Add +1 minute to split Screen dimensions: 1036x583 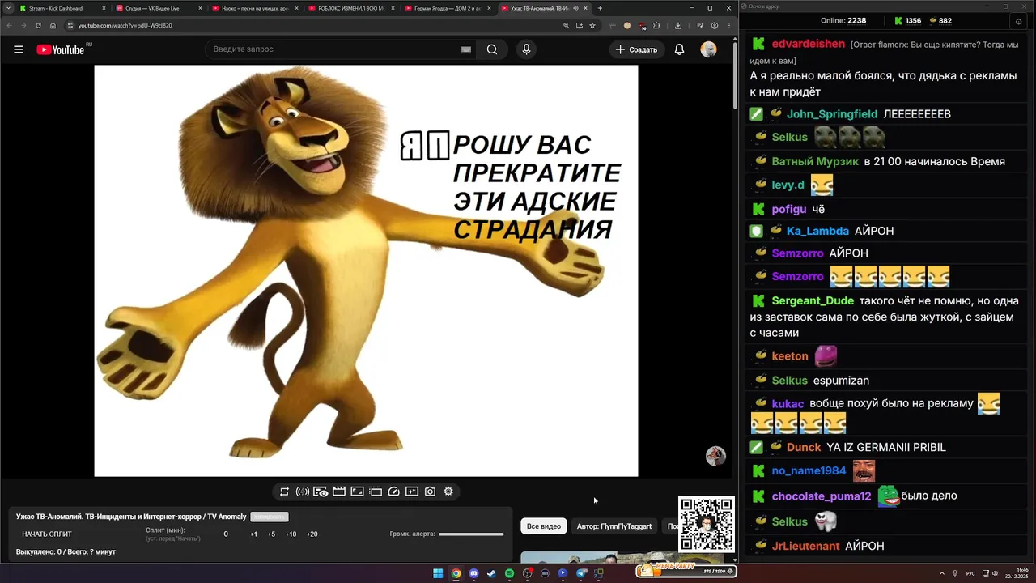253,534
